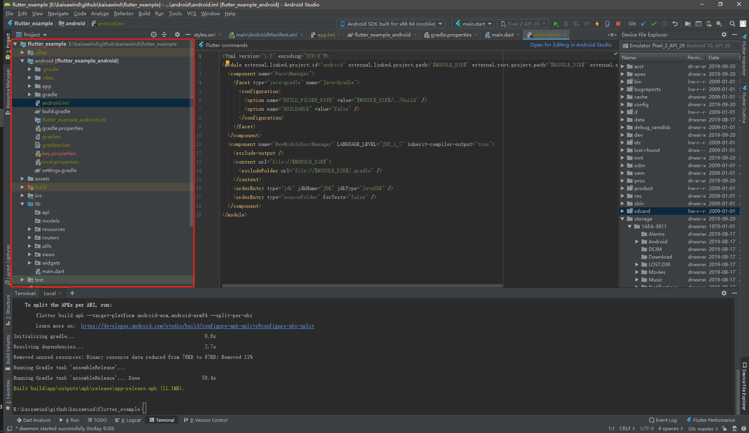Toggle Favorites side tool button
The width and height of the screenshot is (749, 433).
pyautogui.click(x=8, y=395)
